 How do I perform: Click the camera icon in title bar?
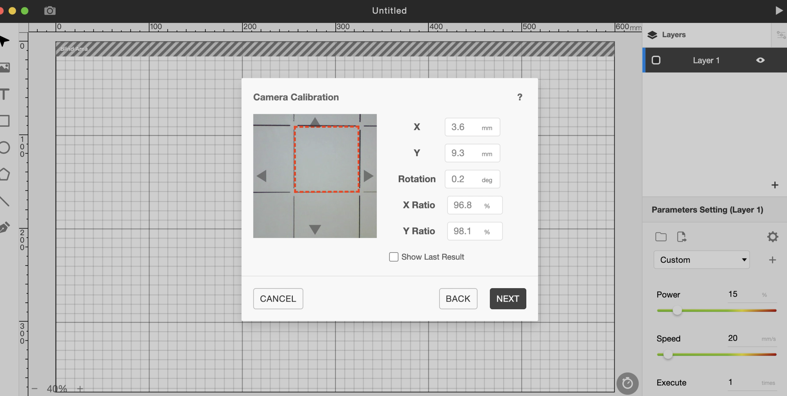click(50, 11)
